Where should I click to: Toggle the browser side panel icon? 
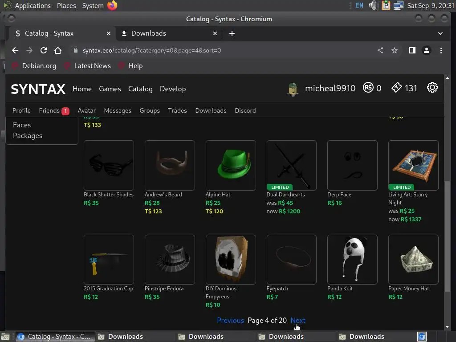[x=412, y=50]
